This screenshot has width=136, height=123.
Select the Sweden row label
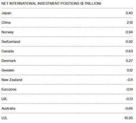(8, 70)
